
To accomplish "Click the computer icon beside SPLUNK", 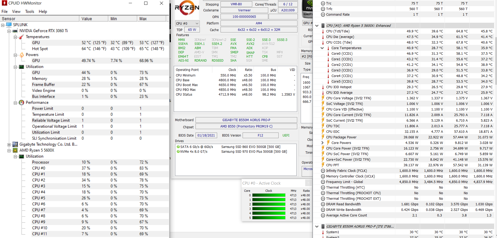I will [x=9, y=25].
